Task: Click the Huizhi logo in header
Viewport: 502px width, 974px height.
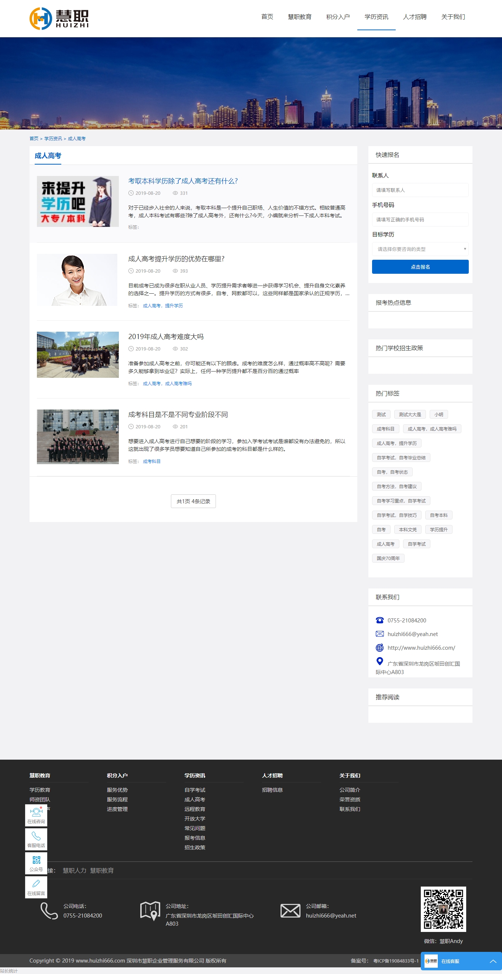Action: tap(59, 18)
